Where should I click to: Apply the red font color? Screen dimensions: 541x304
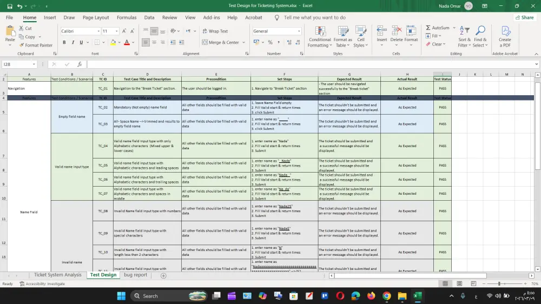point(127,42)
